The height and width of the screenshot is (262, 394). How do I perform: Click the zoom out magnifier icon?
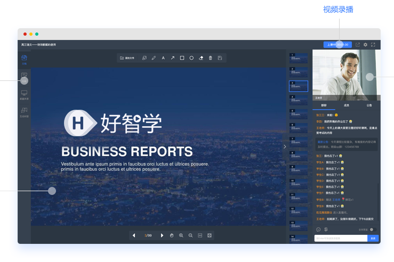[x=191, y=235]
